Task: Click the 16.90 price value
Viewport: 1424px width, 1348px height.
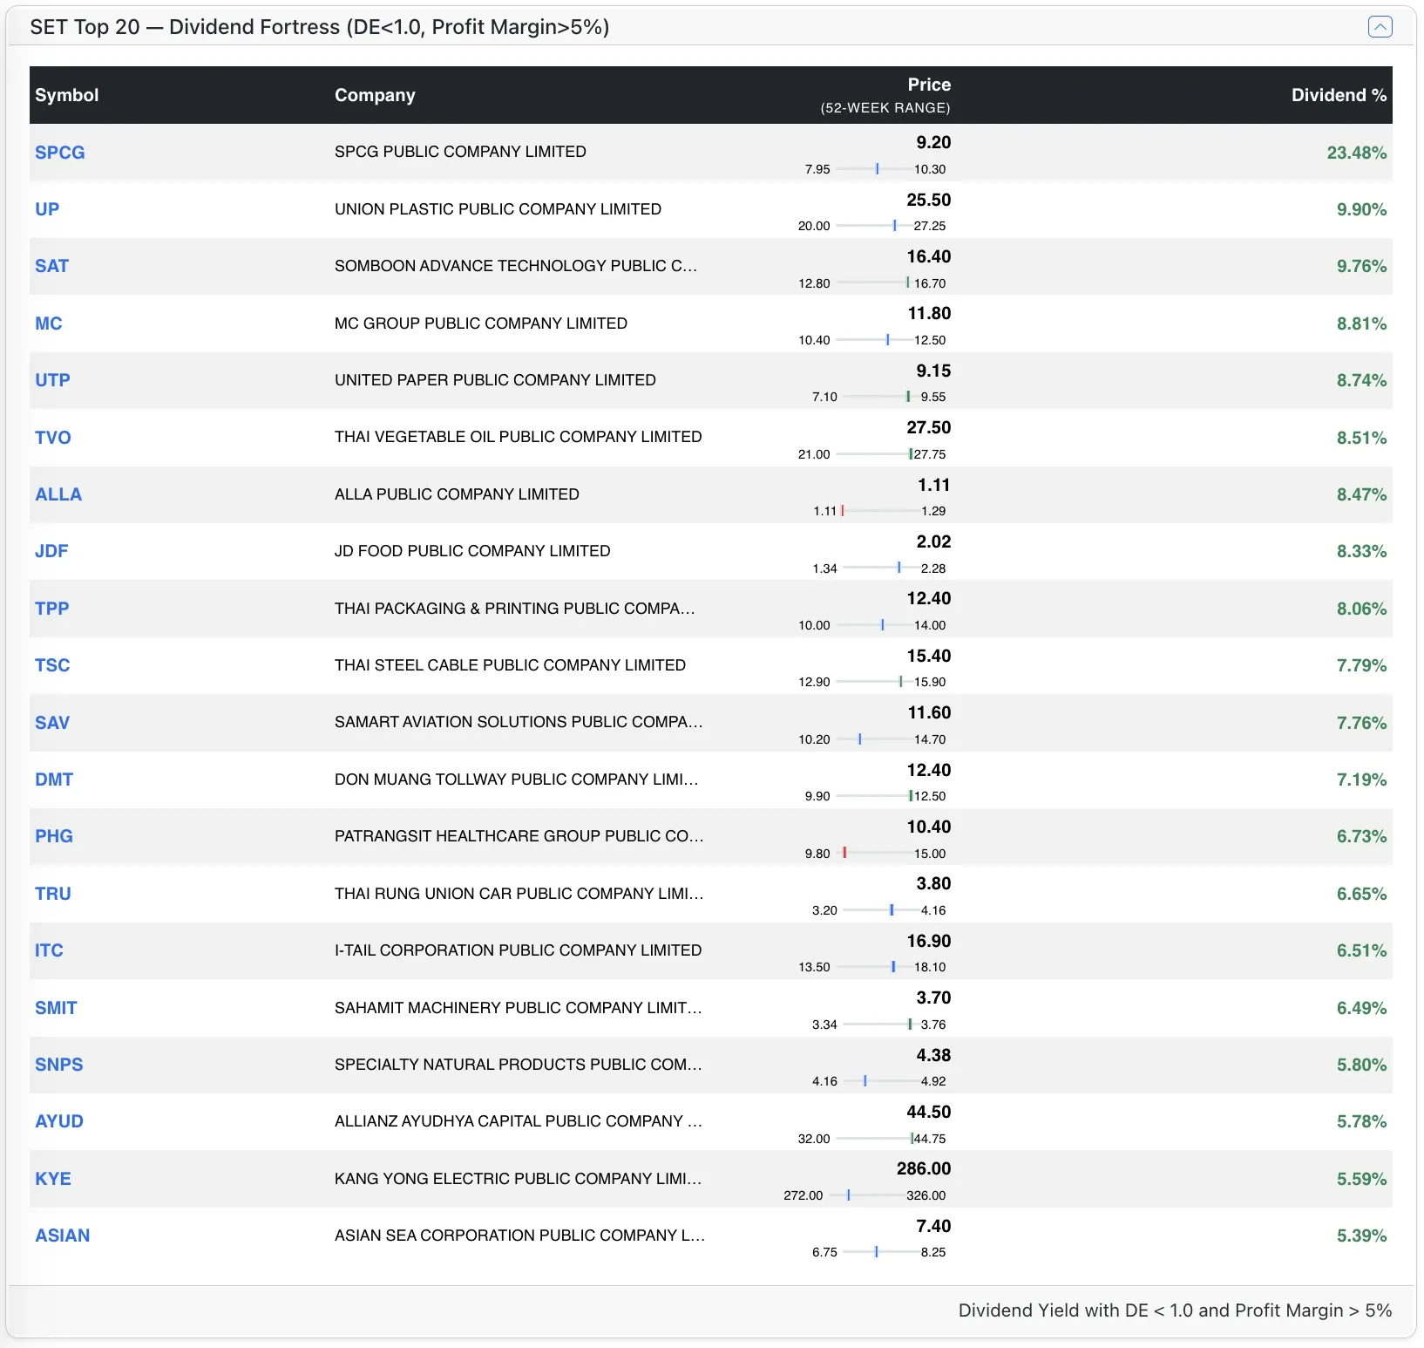Action: (x=929, y=941)
